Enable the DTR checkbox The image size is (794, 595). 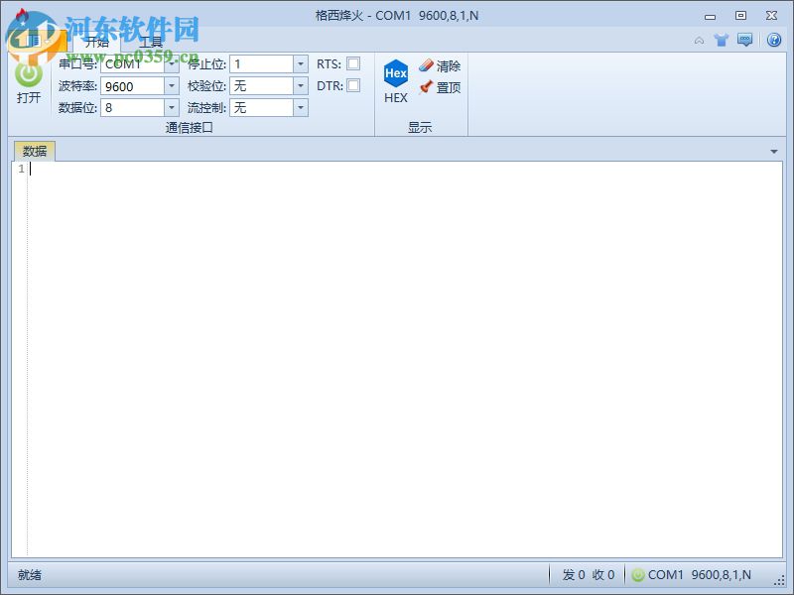tap(351, 85)
